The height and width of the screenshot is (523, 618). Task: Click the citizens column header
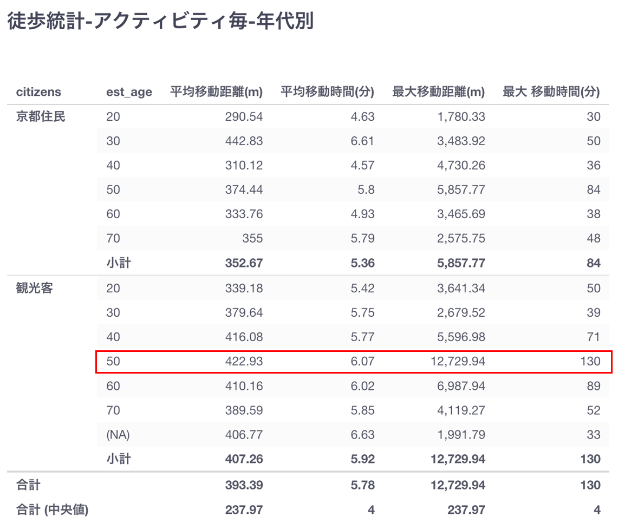38,92
